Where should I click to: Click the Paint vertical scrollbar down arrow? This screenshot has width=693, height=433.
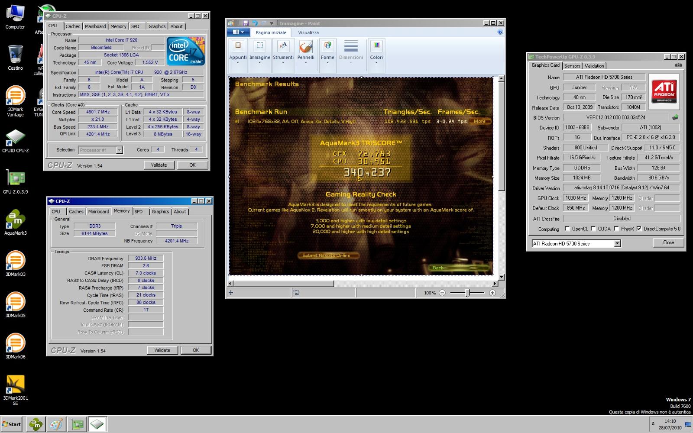(x=501, y=277)
